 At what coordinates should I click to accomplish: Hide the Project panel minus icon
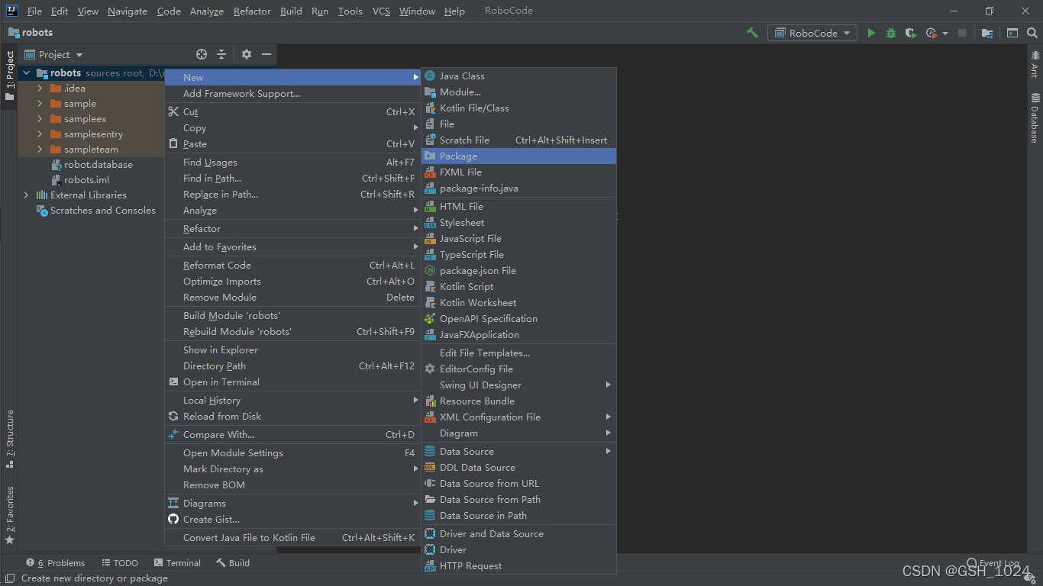(266, 54)
